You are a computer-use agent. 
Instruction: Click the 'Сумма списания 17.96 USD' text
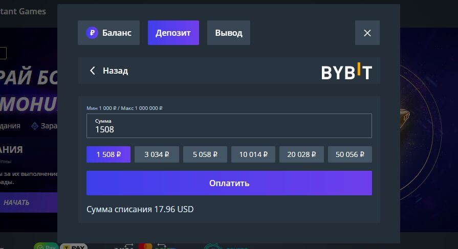(140, 209)
